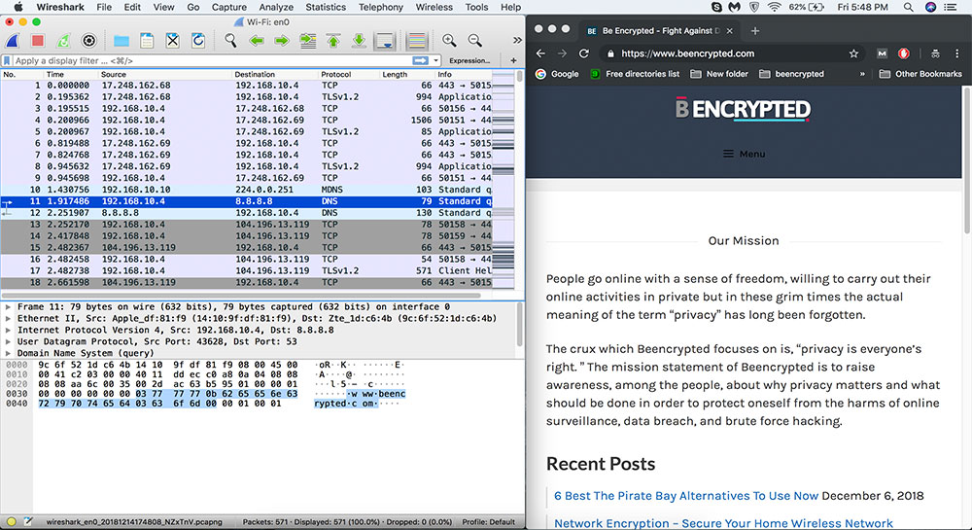This screenshot has width=972, height=530.
Task: Go back to previous packet green arrow
Action: [x=257, y=41]
